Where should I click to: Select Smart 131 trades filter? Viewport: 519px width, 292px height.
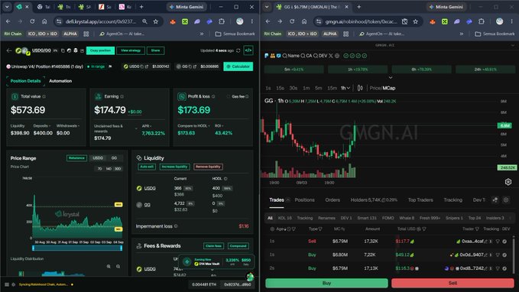tap(367, 218)
